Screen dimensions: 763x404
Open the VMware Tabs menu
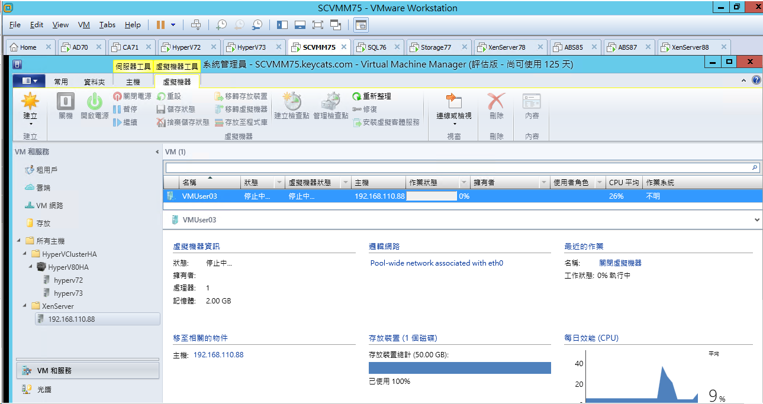coord(107,25)
